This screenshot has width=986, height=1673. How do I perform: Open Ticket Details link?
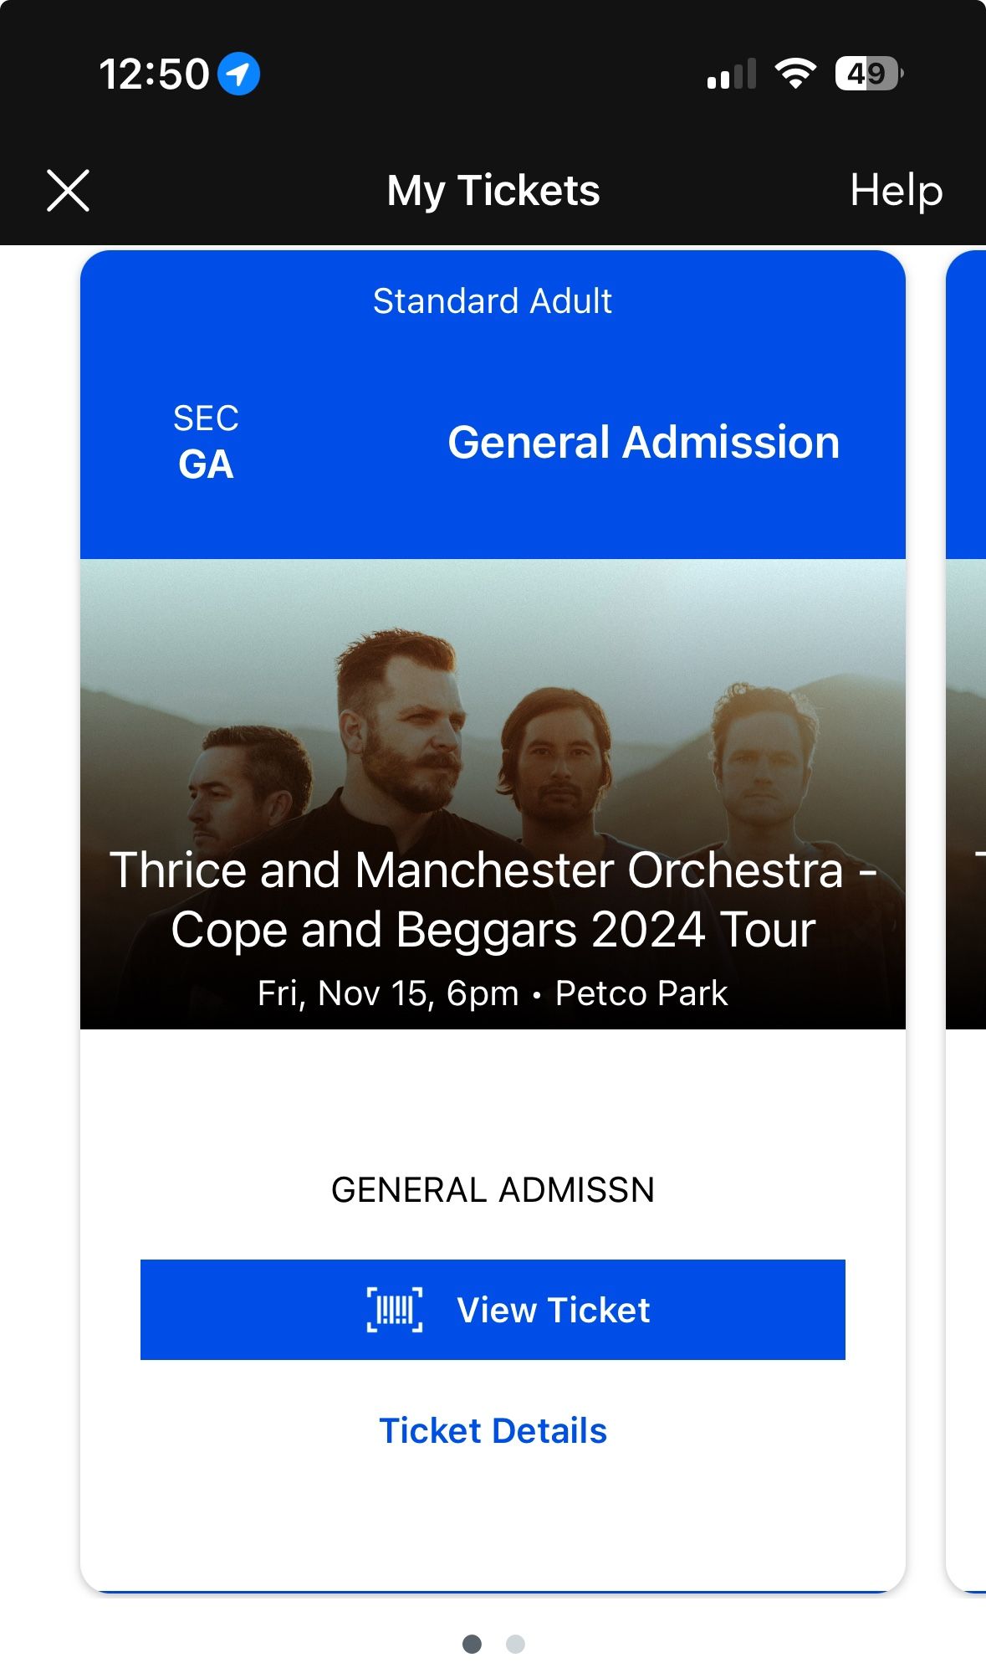tap(493, 1430)
